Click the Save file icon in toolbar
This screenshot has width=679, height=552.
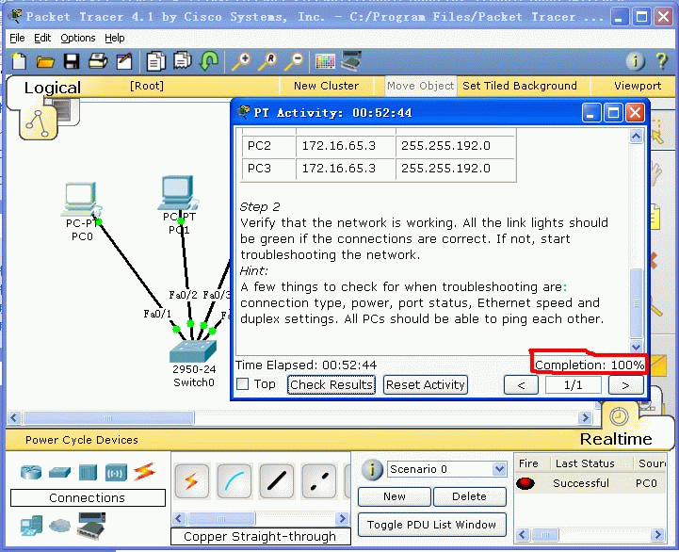pos(72,61)
